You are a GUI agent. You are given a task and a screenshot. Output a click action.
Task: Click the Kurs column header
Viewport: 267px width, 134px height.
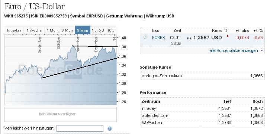(217, 30)
